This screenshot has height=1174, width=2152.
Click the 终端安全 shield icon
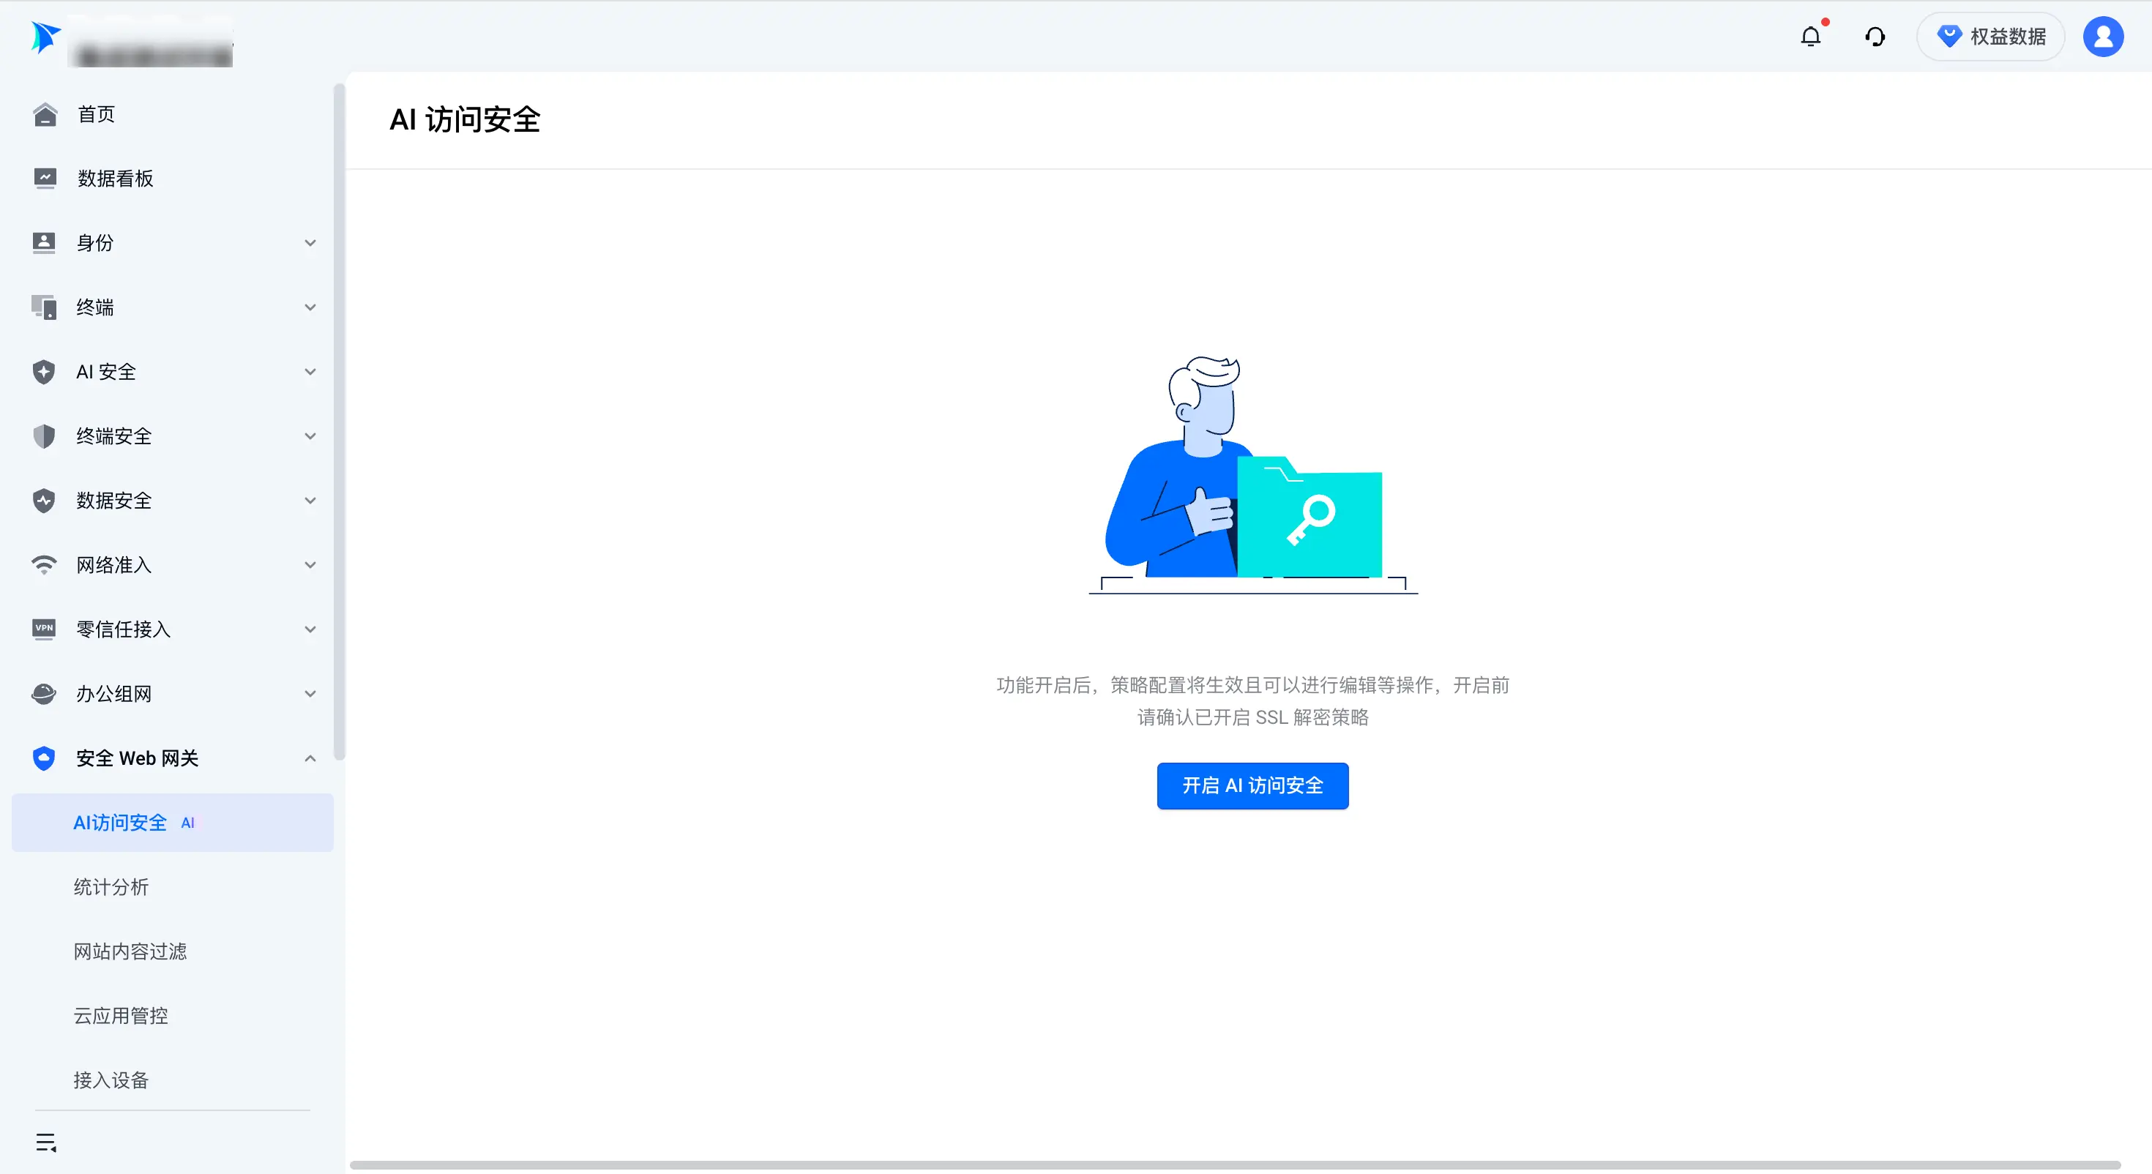click(x=43, y=436)
